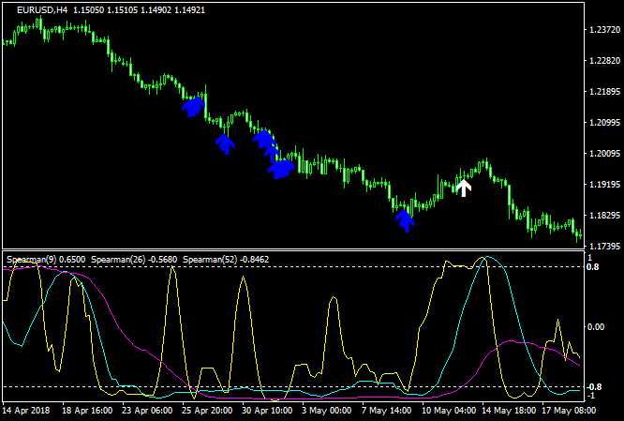Click the 1.20995 price axis label
624x421 pixels.
[603, 122]
